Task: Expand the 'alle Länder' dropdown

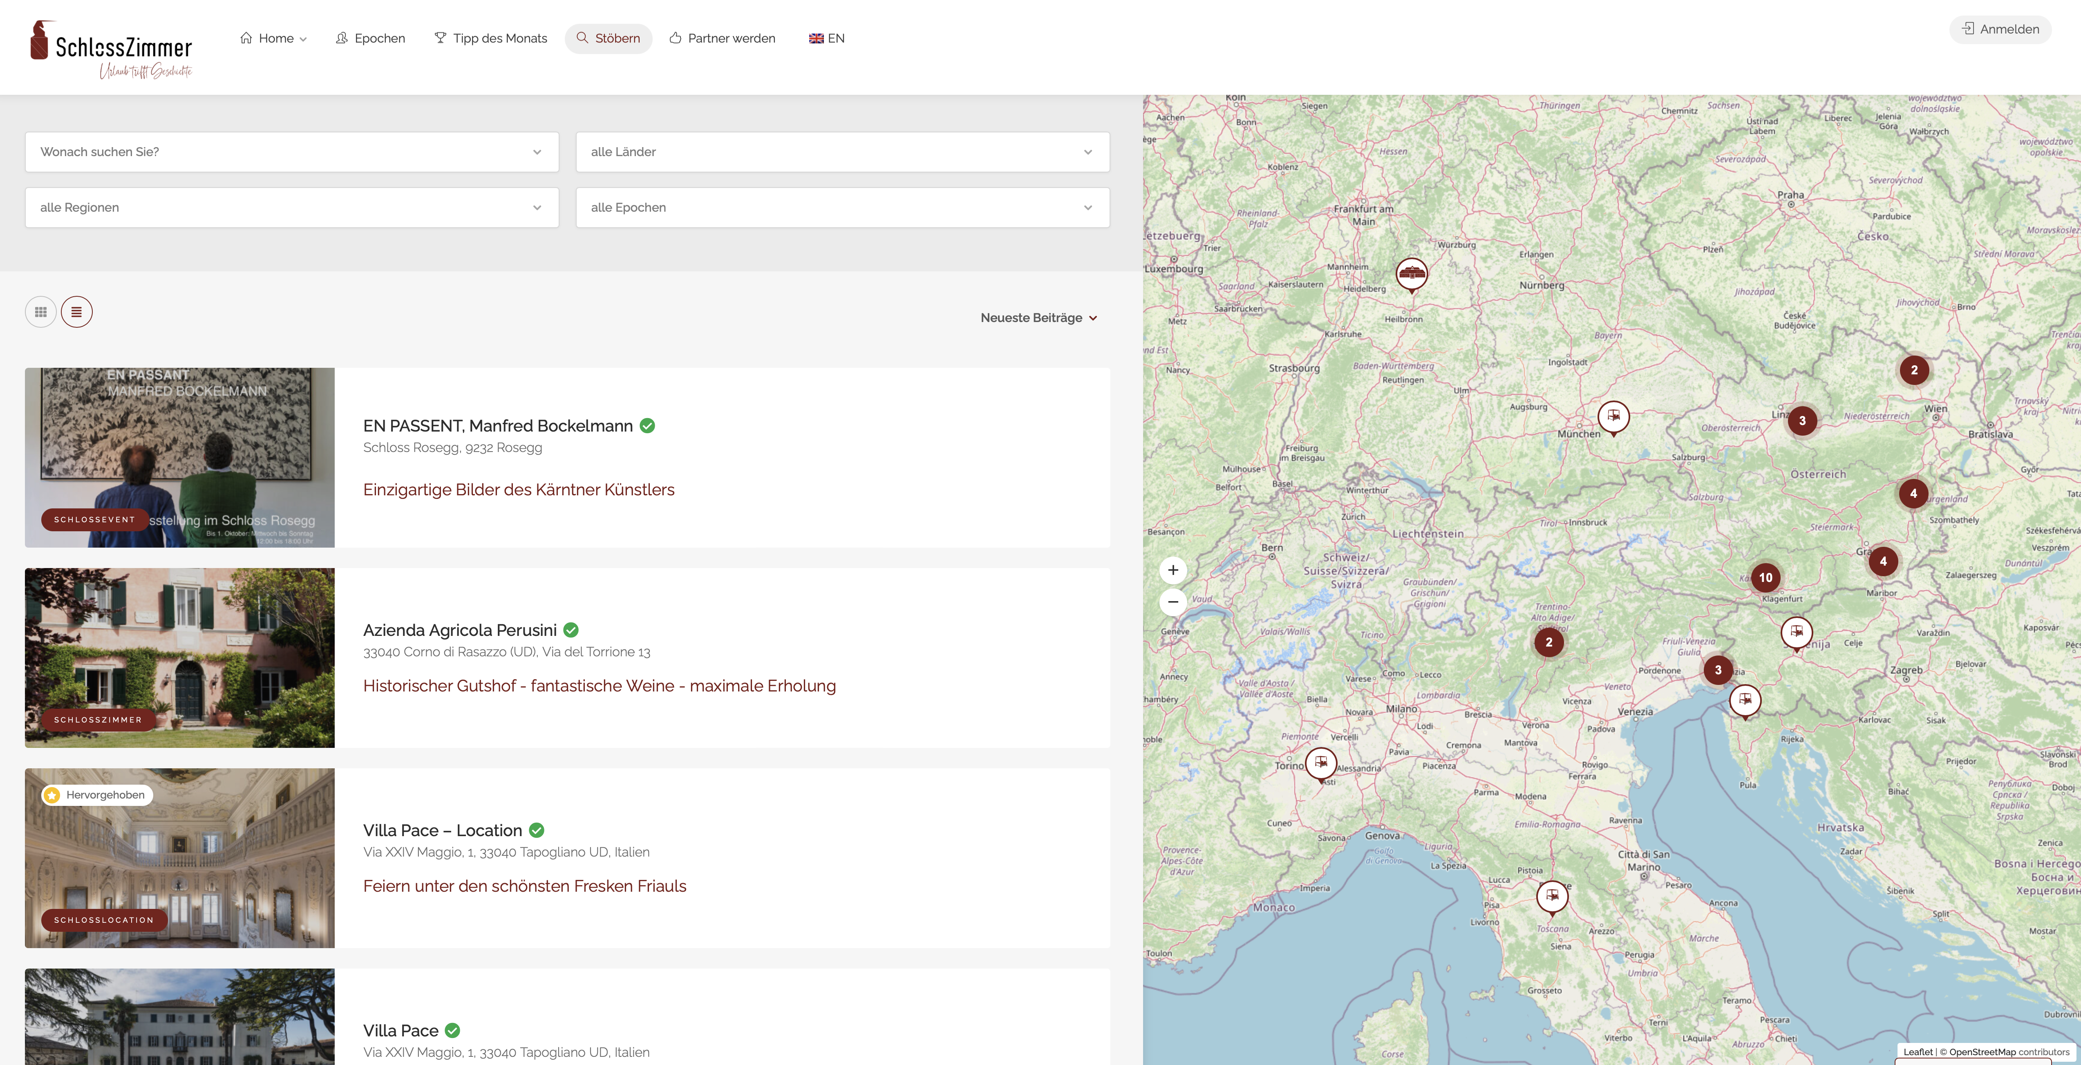Action: pos(843,152)
